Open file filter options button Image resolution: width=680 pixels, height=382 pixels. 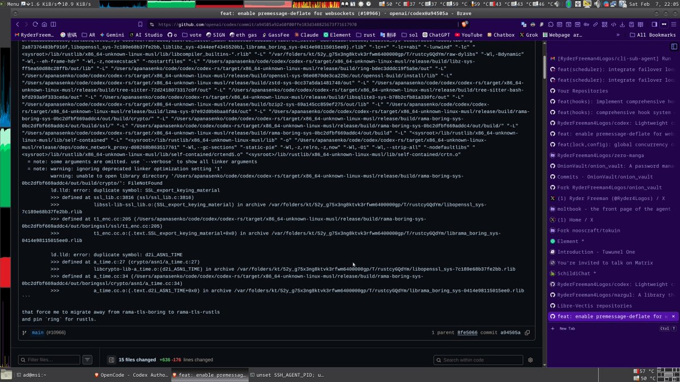(87, 359)
